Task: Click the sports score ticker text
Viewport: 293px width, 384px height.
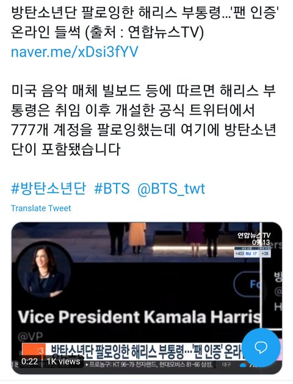Action: tap(150, 365)
